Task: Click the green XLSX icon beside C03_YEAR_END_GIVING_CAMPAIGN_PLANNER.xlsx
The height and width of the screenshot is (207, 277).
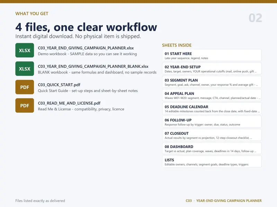Action: (25, 50)
